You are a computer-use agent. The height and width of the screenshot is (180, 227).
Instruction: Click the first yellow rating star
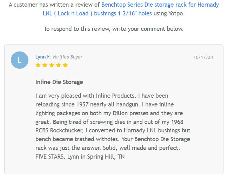click(38, 65)
